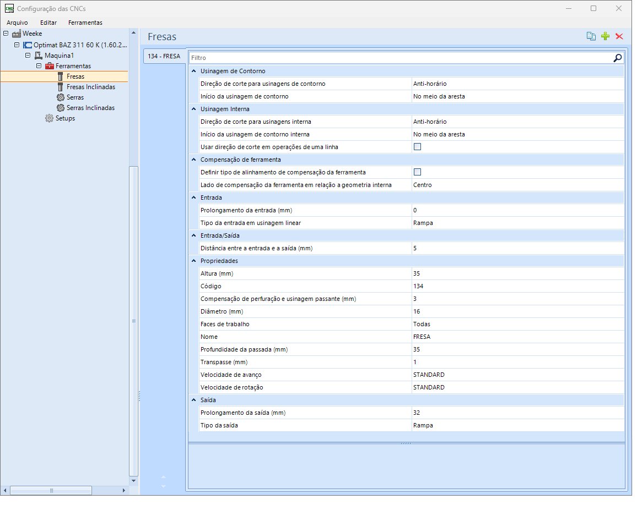Viewport: 637px width, 505px height.
Task: Edit Diâmetro value 16
Action: pyautogui.click(x=518, y=311)
